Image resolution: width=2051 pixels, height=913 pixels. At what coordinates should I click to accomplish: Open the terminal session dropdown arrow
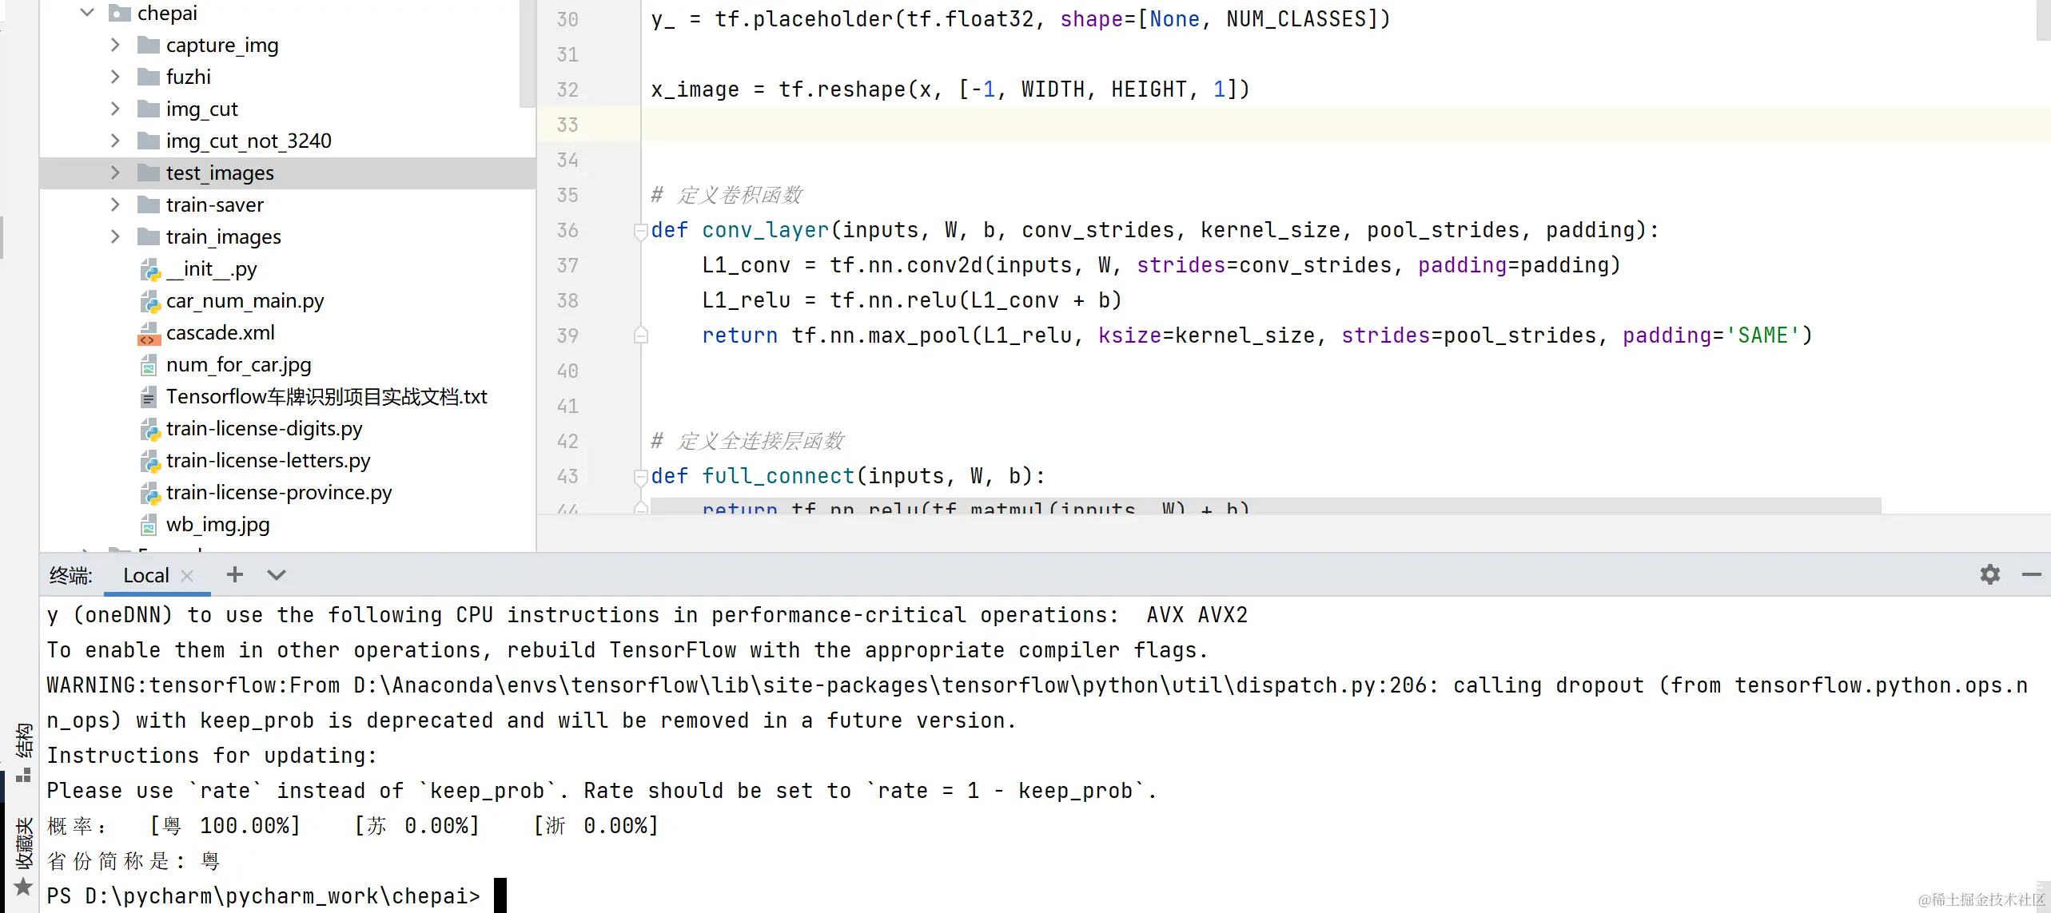tap(277, 574)
